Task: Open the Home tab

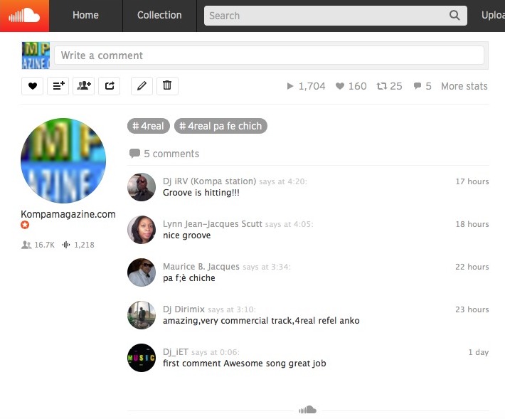Action: pos(85,15)
